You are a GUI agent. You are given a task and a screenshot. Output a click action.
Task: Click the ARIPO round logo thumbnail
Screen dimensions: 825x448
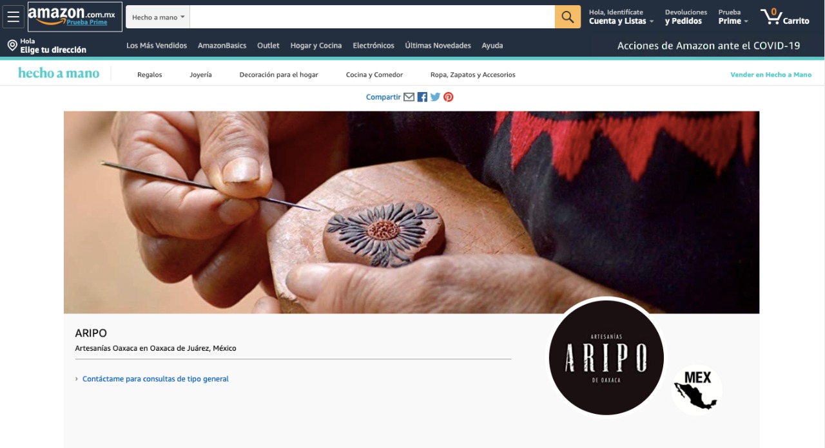[606, 358]
